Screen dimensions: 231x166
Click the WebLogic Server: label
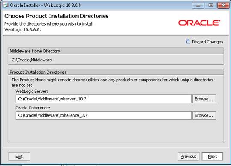pos(32,91)
